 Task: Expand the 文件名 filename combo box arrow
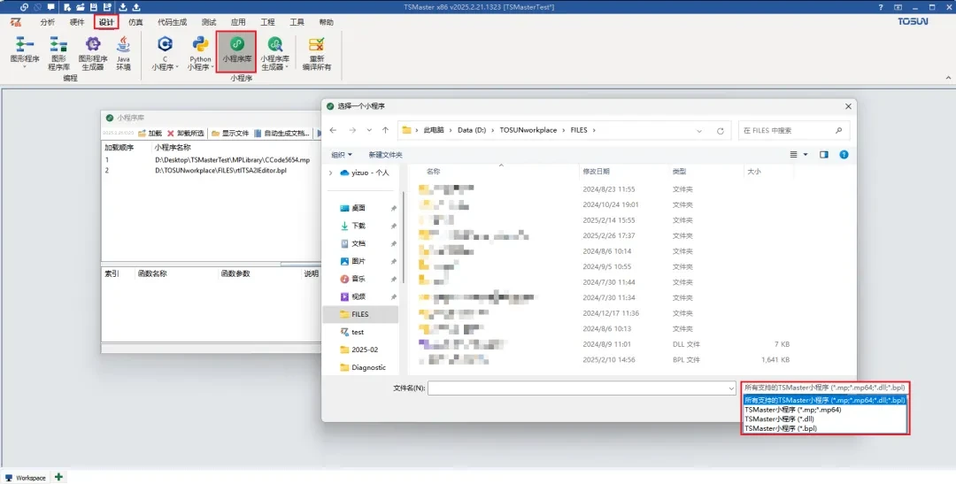tap(730, 388)
